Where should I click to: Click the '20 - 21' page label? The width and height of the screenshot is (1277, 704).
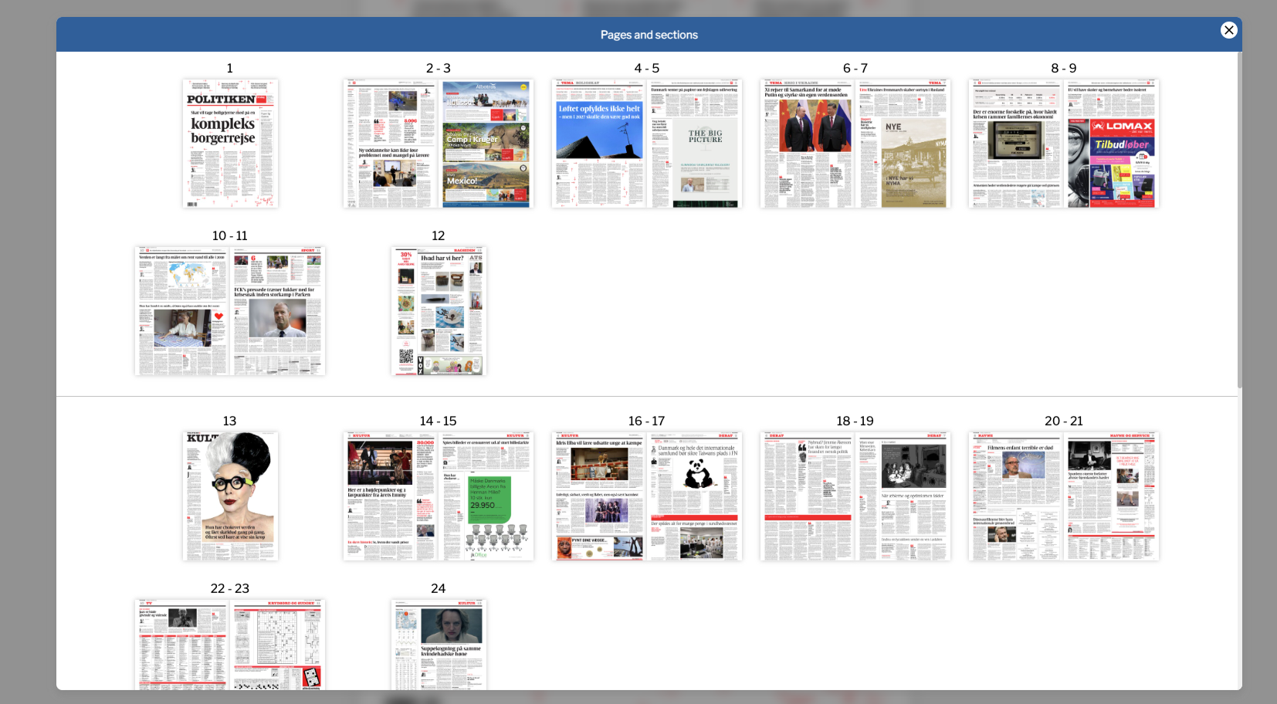pyautogui.click(x=1064, y=421)
